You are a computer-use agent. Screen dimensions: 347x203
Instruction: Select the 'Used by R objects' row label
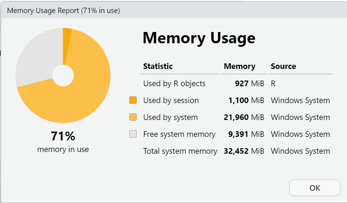point(174,83)
